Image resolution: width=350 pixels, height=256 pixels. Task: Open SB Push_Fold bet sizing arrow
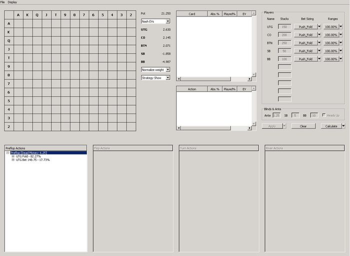319,51
